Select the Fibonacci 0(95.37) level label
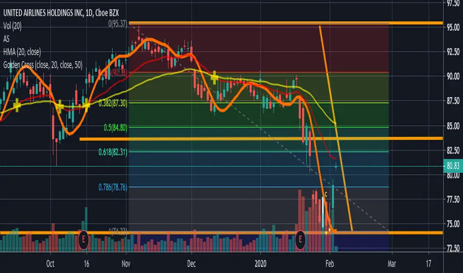 pyautogui.click(x=118, y=24)
